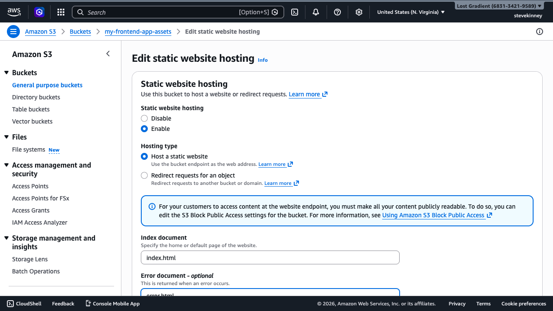The height and width of the screenshot is (311, 553).
Task: Open the Lost Gradient account dropdown
Action: (499, 6)
